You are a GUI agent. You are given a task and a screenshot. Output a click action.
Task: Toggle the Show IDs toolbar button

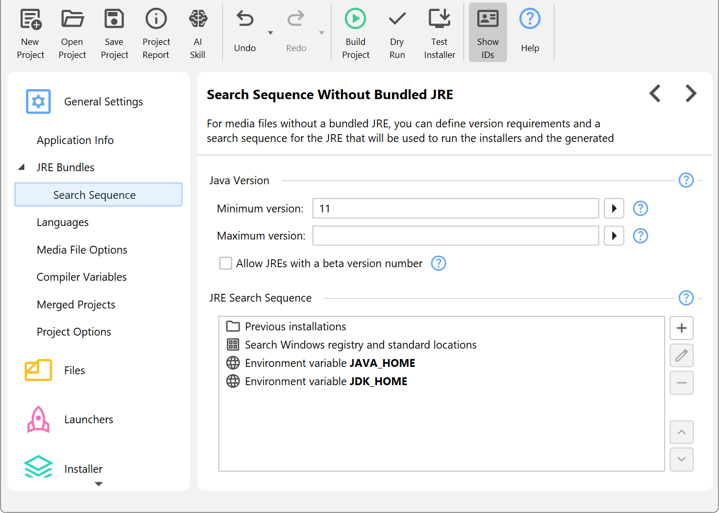pyautogui.click(x=488, y=32)
